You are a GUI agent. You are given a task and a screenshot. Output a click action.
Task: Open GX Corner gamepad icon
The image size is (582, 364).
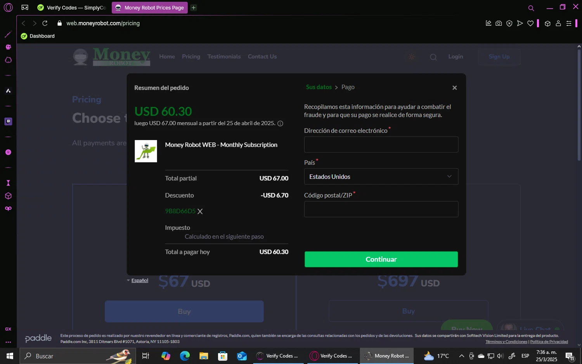point(25,7)
